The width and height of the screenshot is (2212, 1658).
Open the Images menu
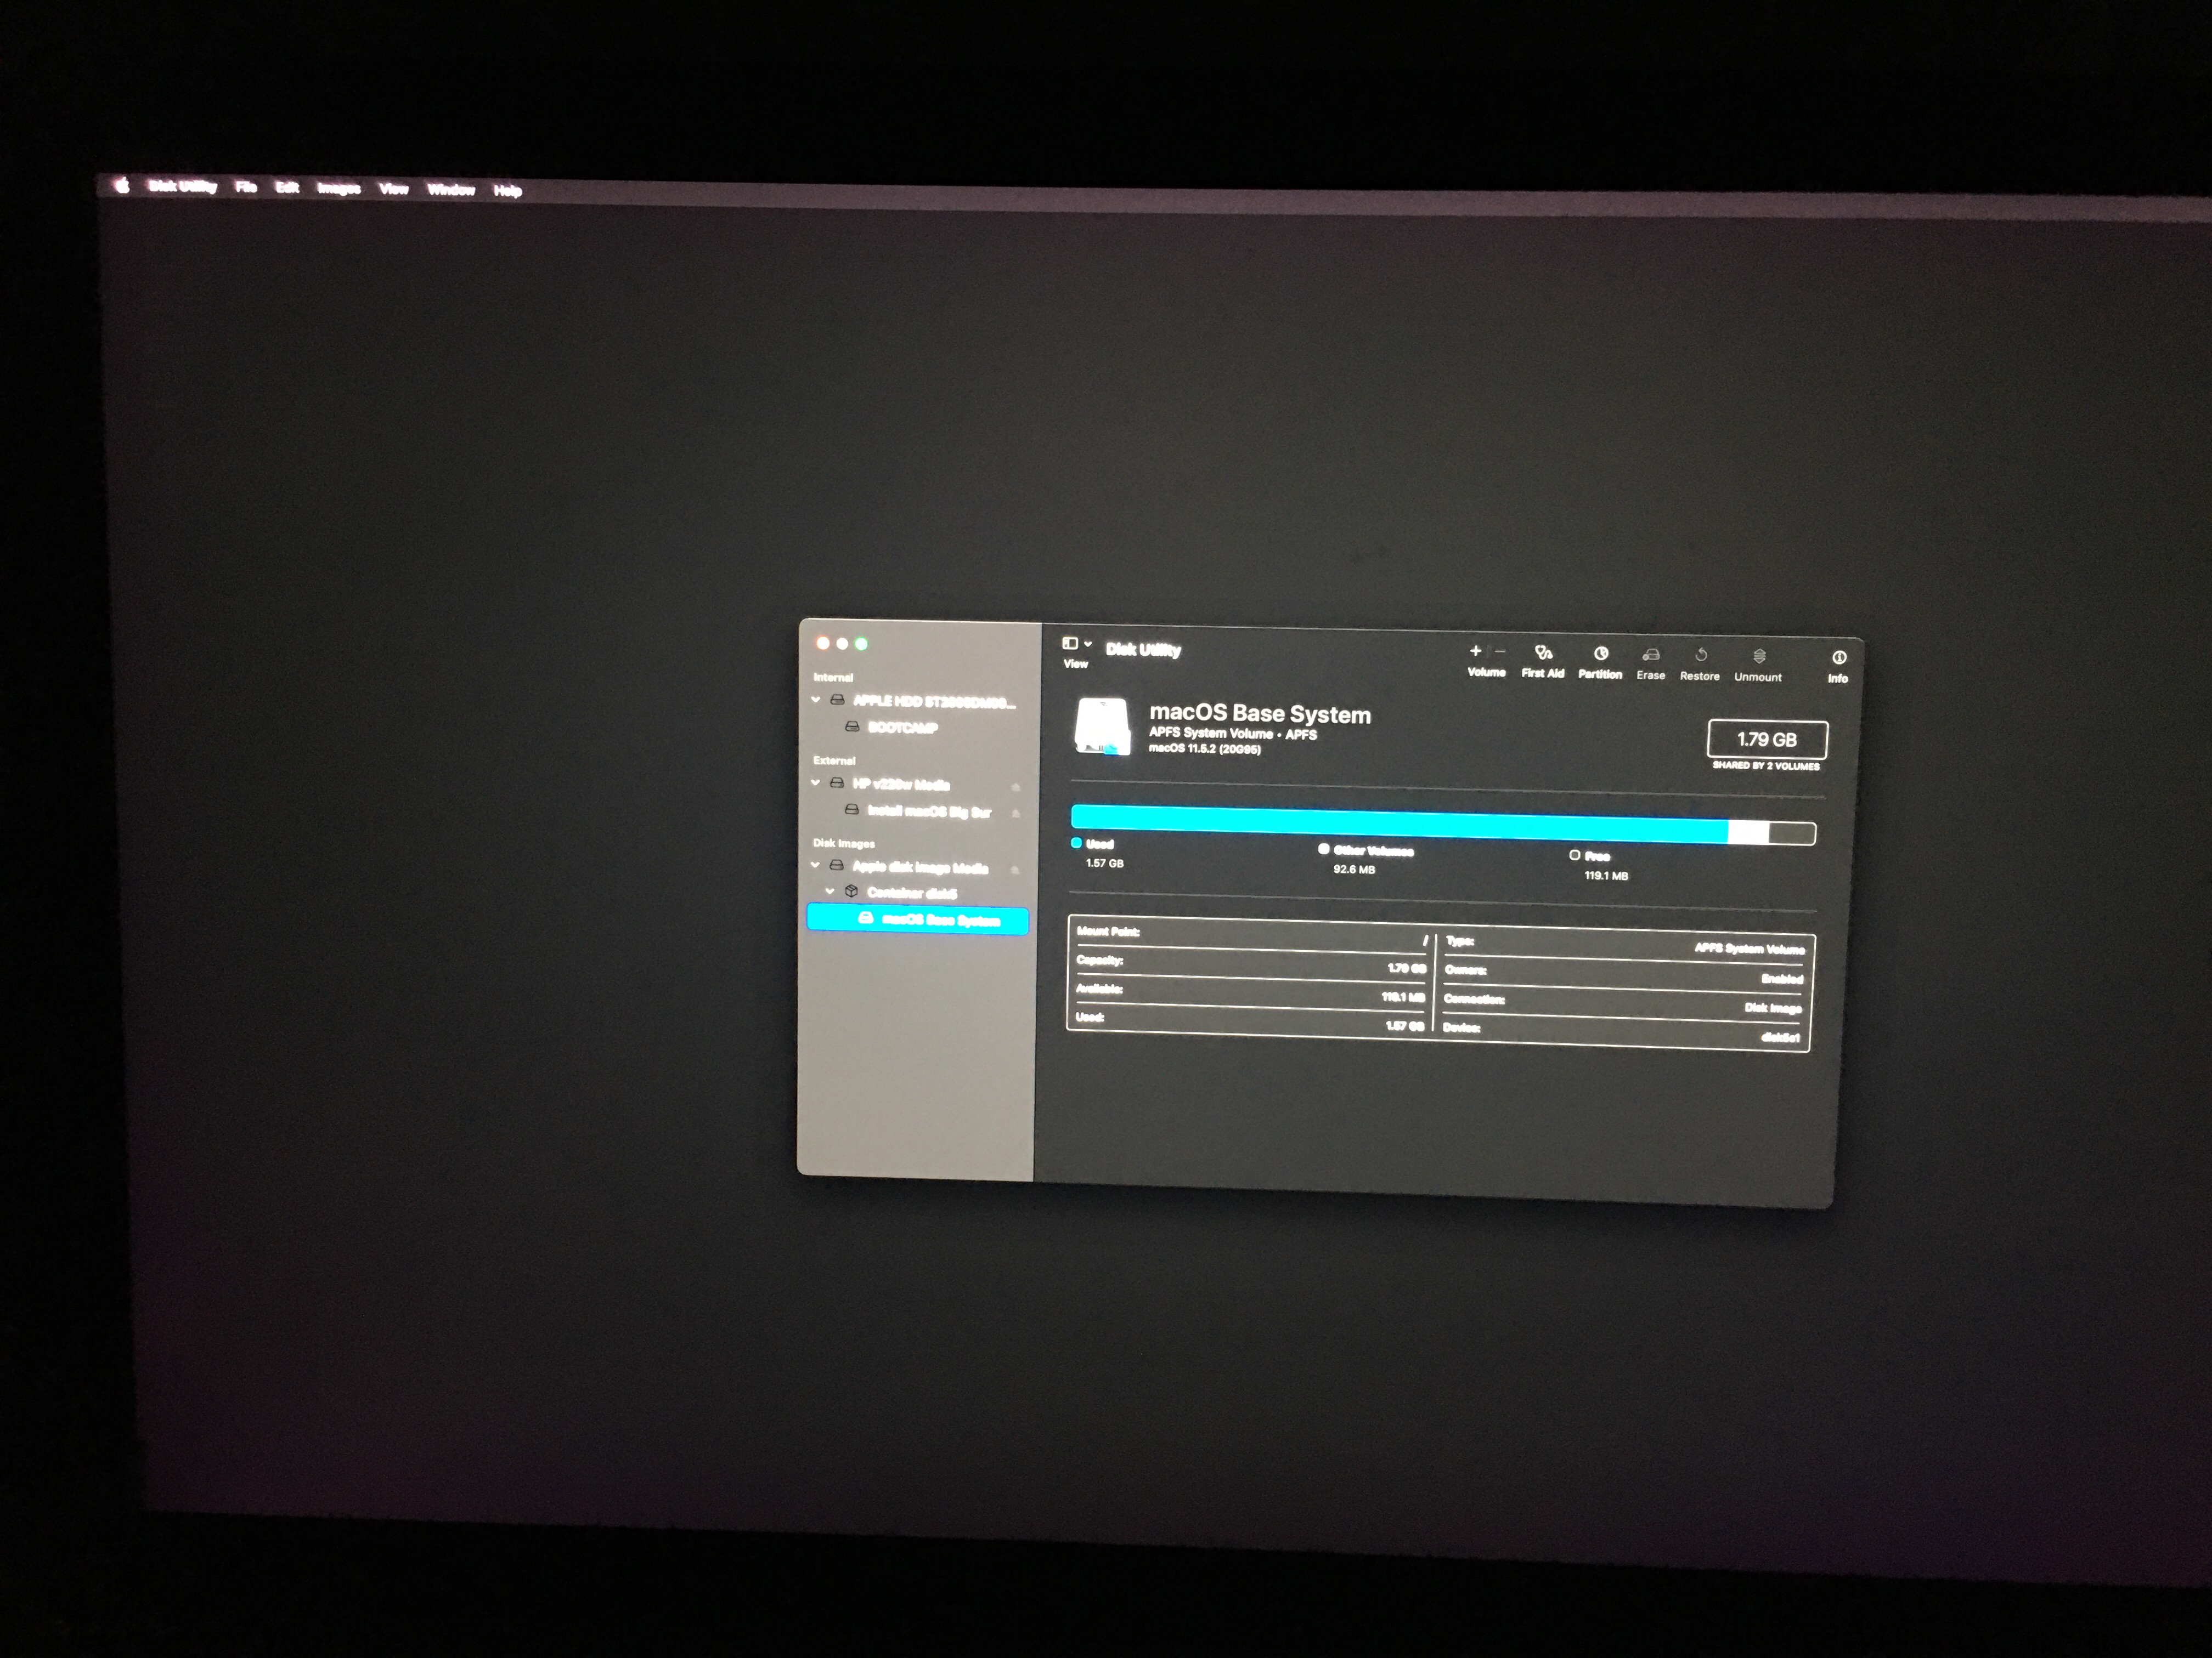coord(339,188)
